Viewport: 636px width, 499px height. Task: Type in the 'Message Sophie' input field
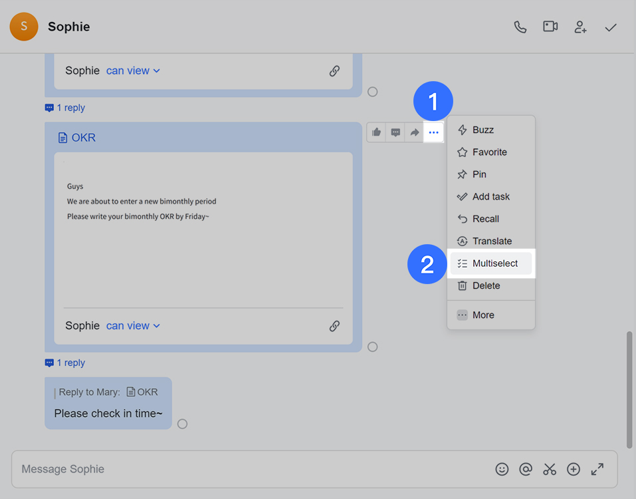[x=253, y=469]
